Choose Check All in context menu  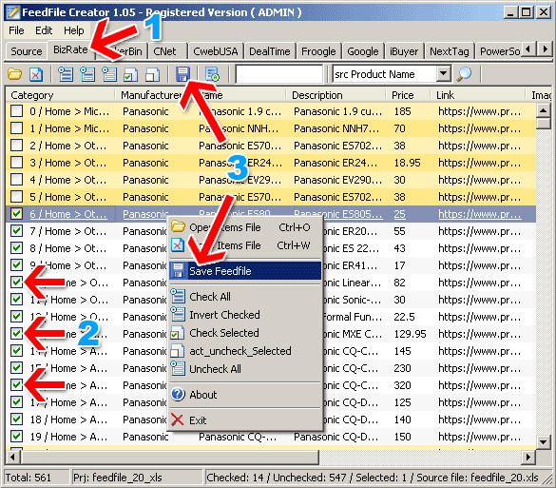click(x=245, y=297)
